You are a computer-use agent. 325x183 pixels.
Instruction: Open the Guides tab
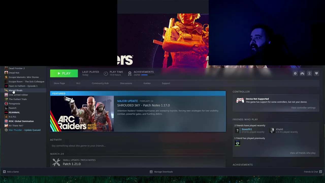click(x=147, y=83)
